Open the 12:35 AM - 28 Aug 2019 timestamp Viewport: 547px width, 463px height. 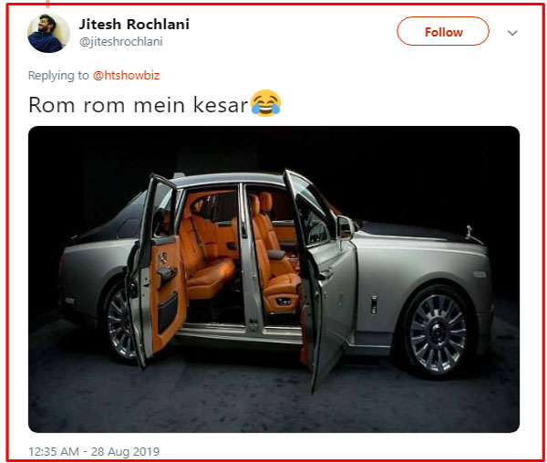click(94, 451)
